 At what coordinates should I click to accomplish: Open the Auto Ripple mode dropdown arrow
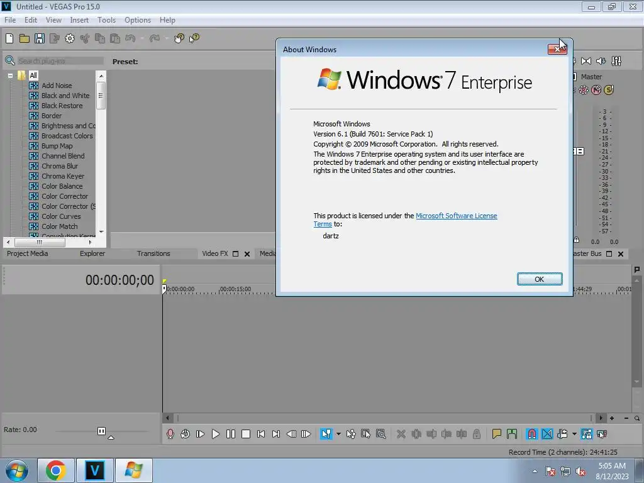[x=574, y=434]
